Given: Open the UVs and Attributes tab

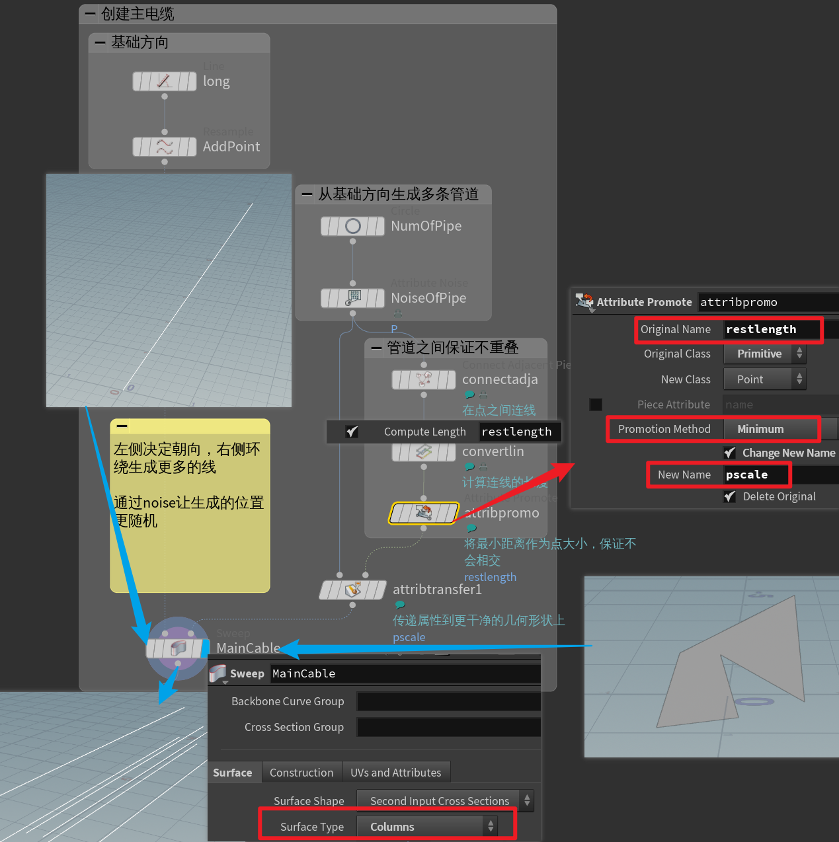Looking at the screenshot, I should coord(396,771).
